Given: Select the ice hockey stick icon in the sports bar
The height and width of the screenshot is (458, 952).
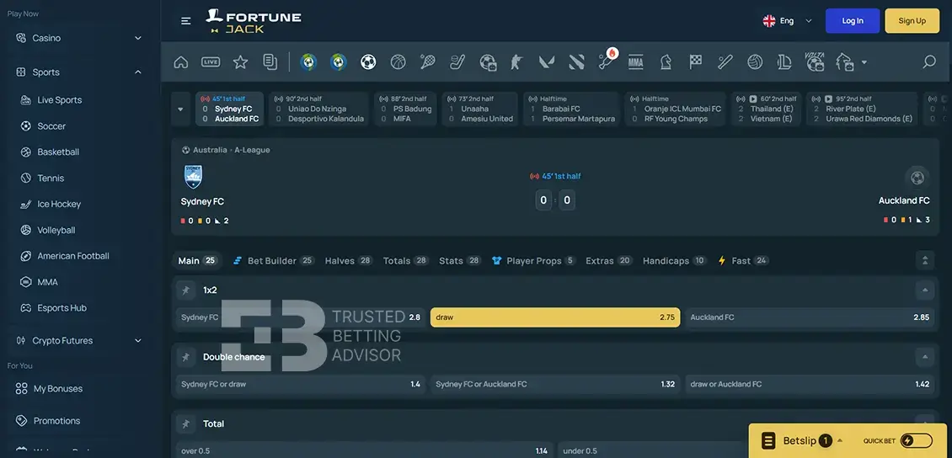Looking at the screenshot, I should tap(457, 61).
